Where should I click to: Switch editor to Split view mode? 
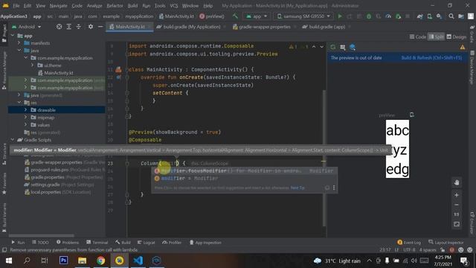[437, 36]
